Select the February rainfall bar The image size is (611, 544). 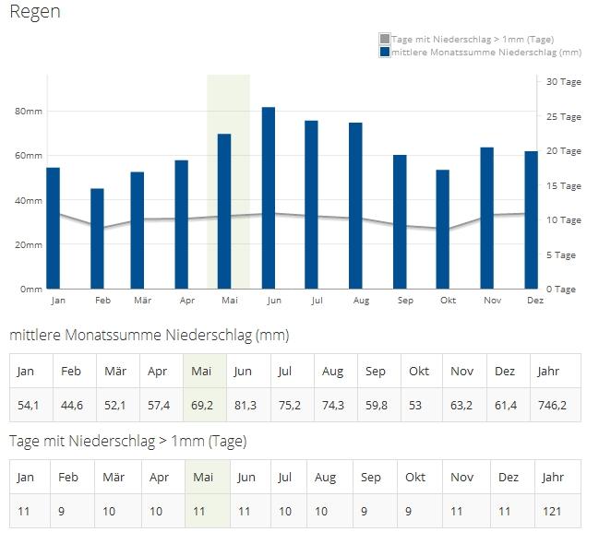97,239
